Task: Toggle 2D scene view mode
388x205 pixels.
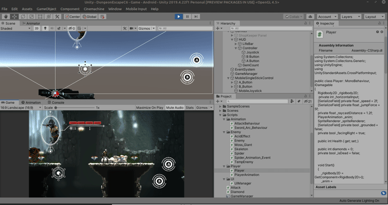Action: 36,28
